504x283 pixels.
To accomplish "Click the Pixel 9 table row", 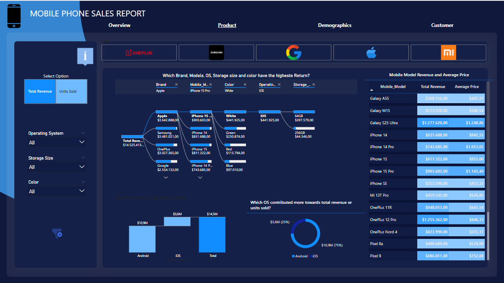I will 427,256.
